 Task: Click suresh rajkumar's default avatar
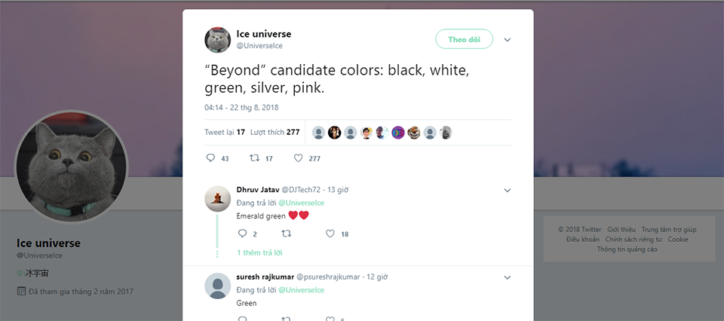point(217,286)
